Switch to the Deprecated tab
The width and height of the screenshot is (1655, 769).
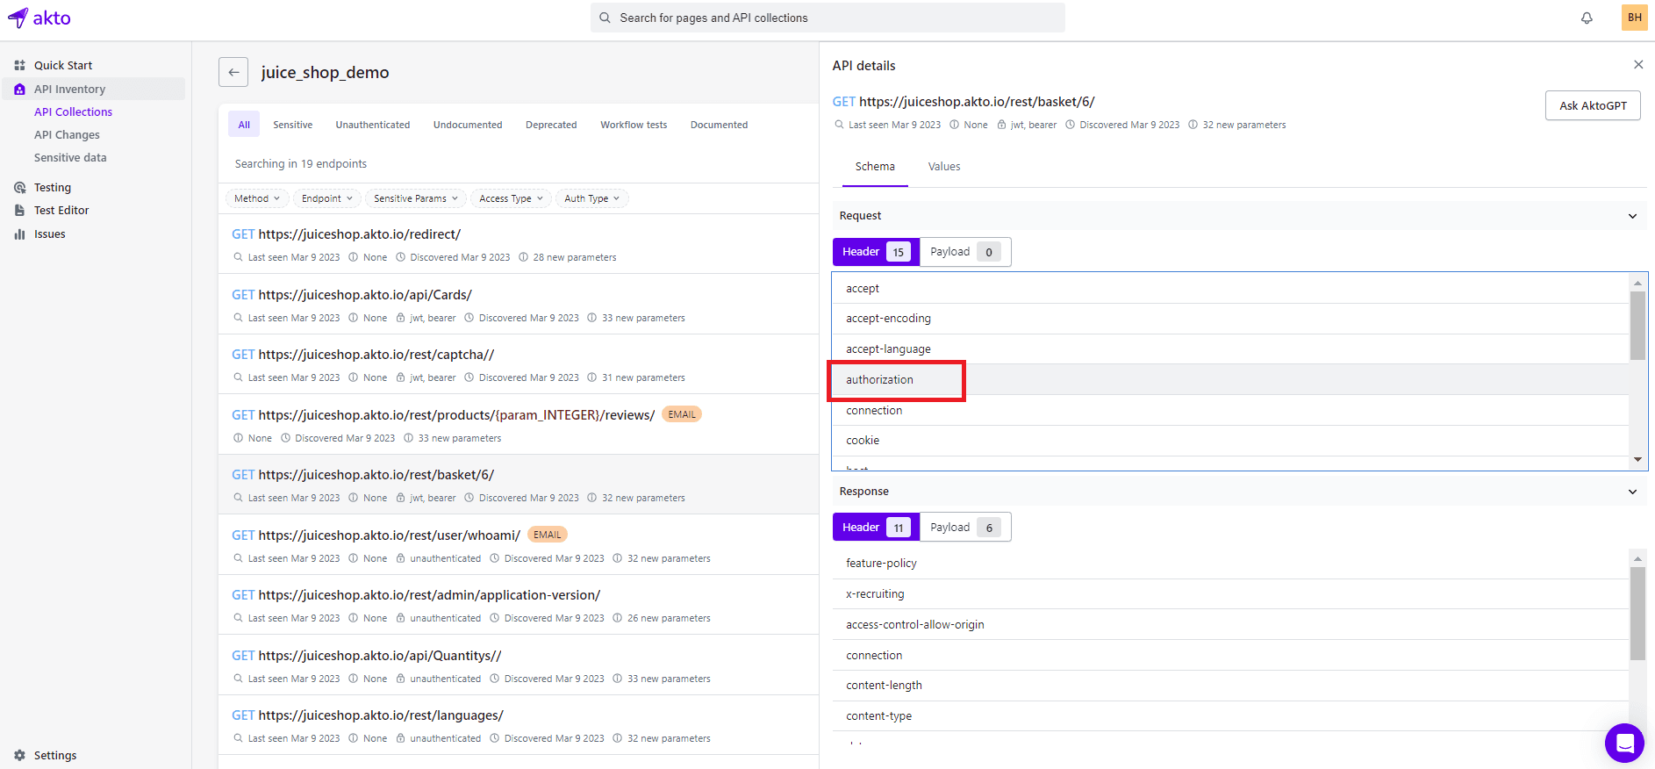pos(551,125)
